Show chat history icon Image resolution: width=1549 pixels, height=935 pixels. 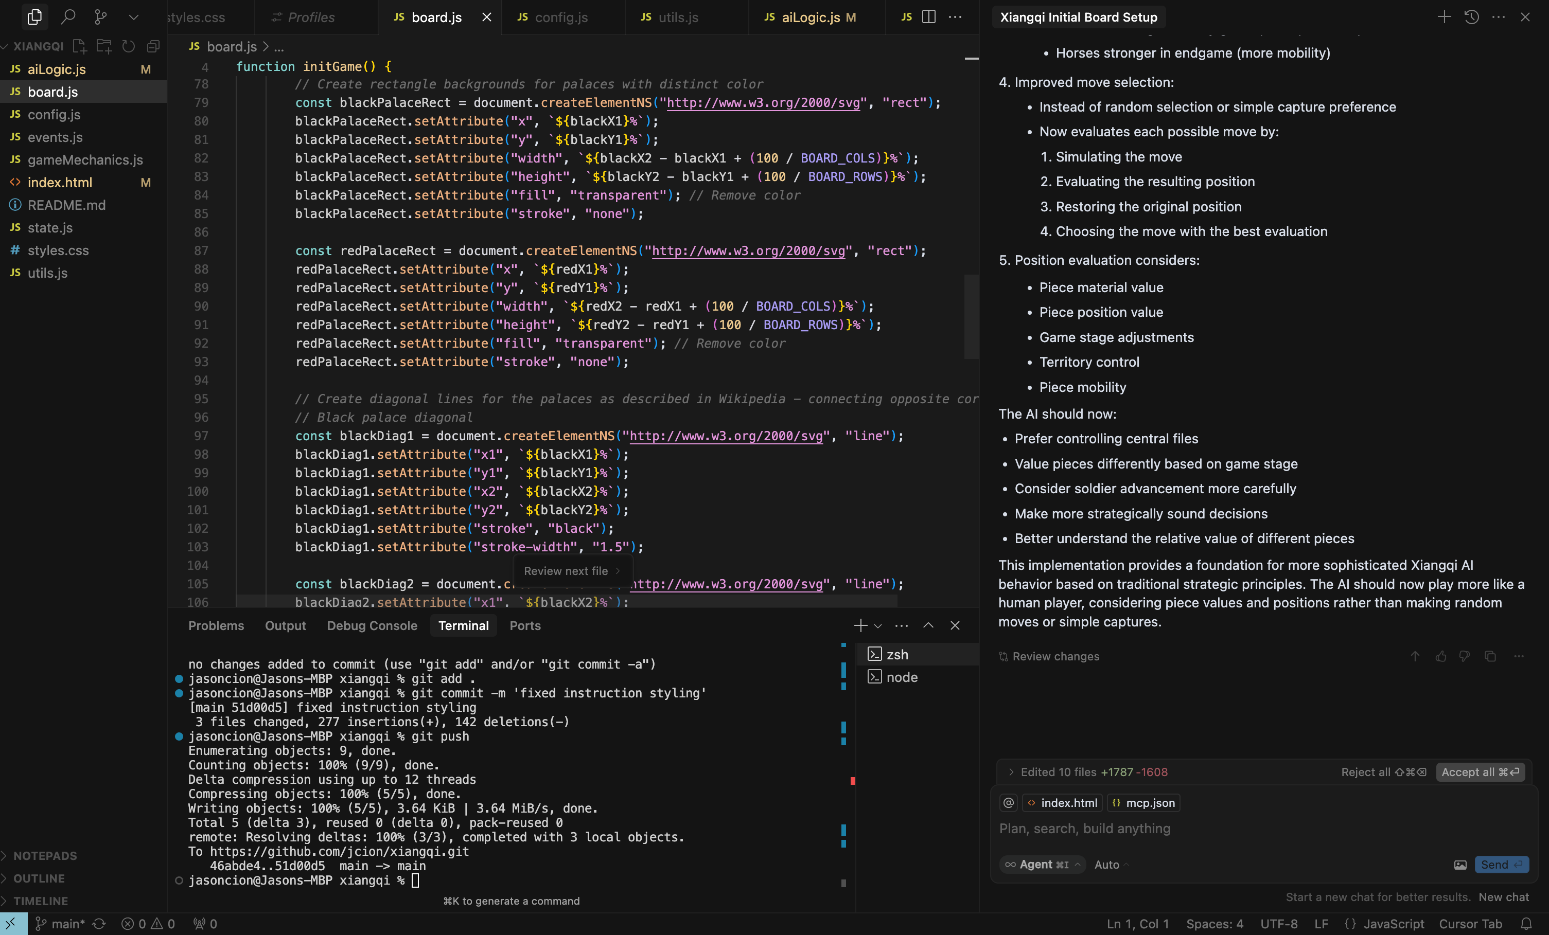click(x=1471, y=17)
